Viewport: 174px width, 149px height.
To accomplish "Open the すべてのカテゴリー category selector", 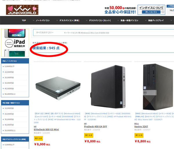I will 45,32.
